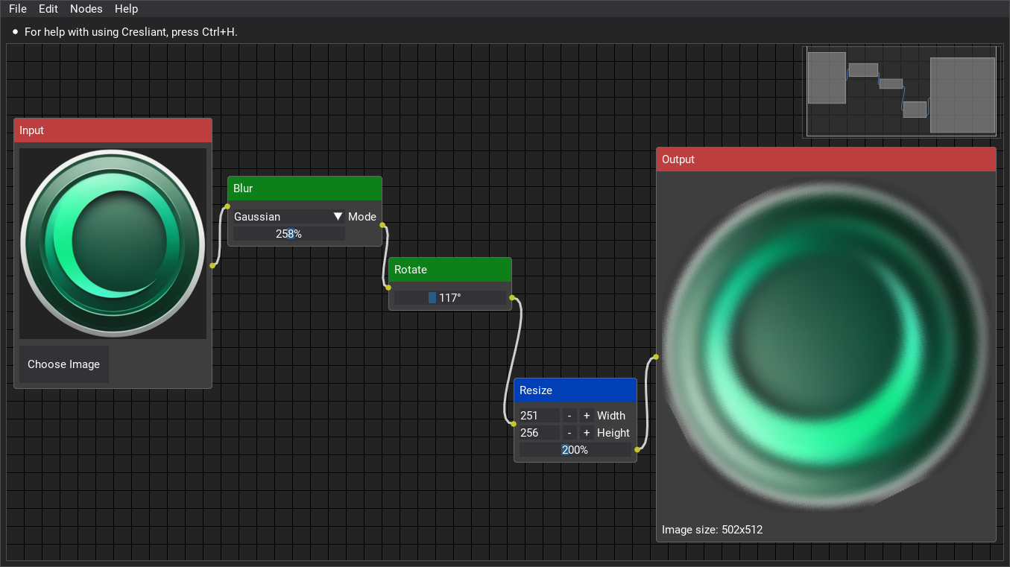
Task: Click the Rotate node's output connector dot
Action: tap(512, 298)
